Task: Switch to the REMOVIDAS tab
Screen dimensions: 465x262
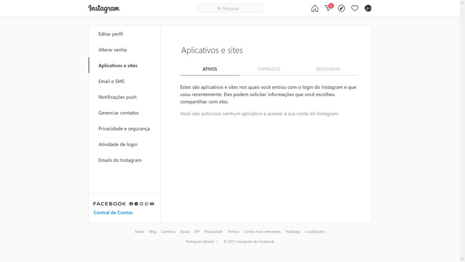Action: [328, 69]
